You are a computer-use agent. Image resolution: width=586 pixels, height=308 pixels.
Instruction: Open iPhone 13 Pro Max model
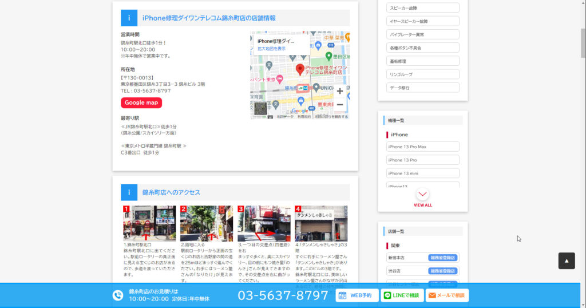[x=423, y=147]
